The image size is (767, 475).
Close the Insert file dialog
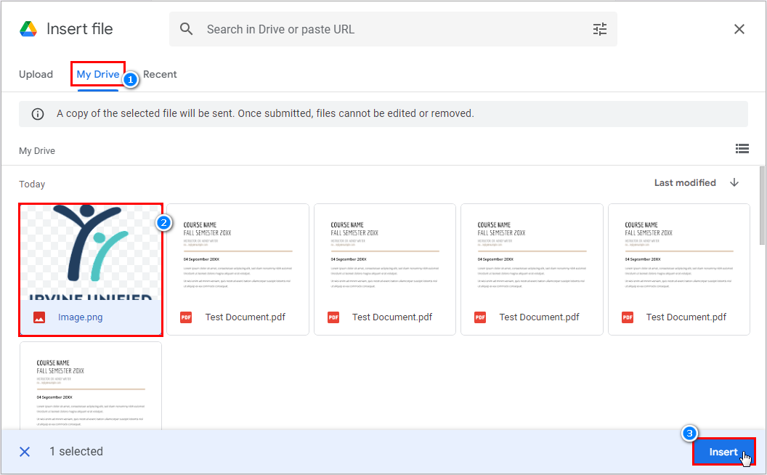coord(739,29)
